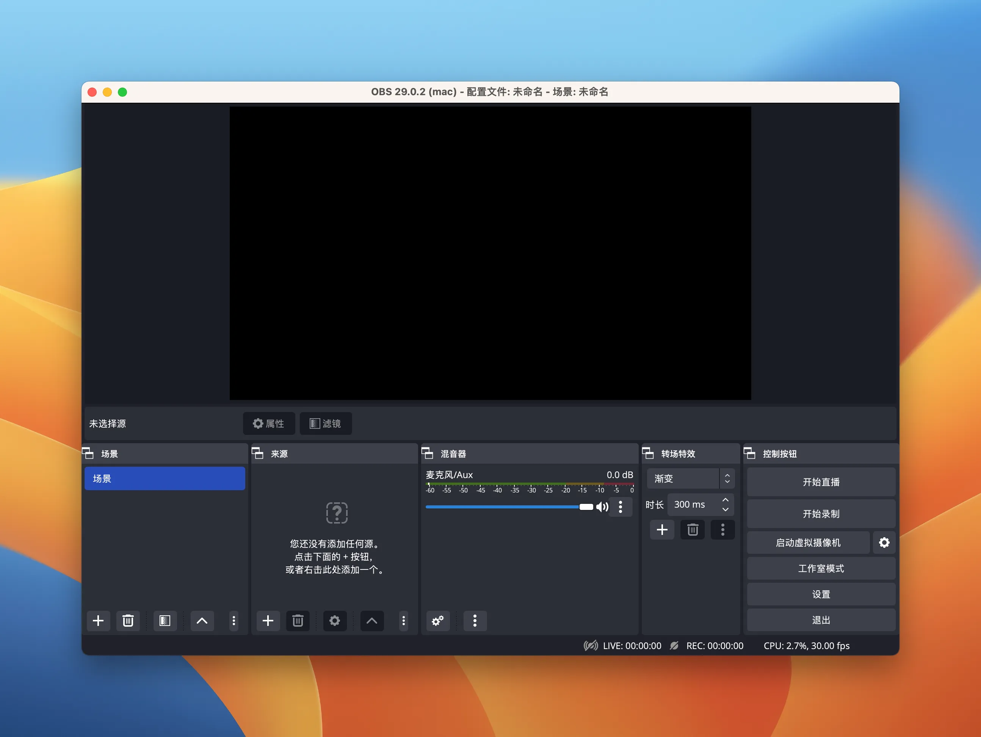This screenshot has height=737, width=981.
Task: Add a new transition with the plus icon
Action: tap(662, 530)
